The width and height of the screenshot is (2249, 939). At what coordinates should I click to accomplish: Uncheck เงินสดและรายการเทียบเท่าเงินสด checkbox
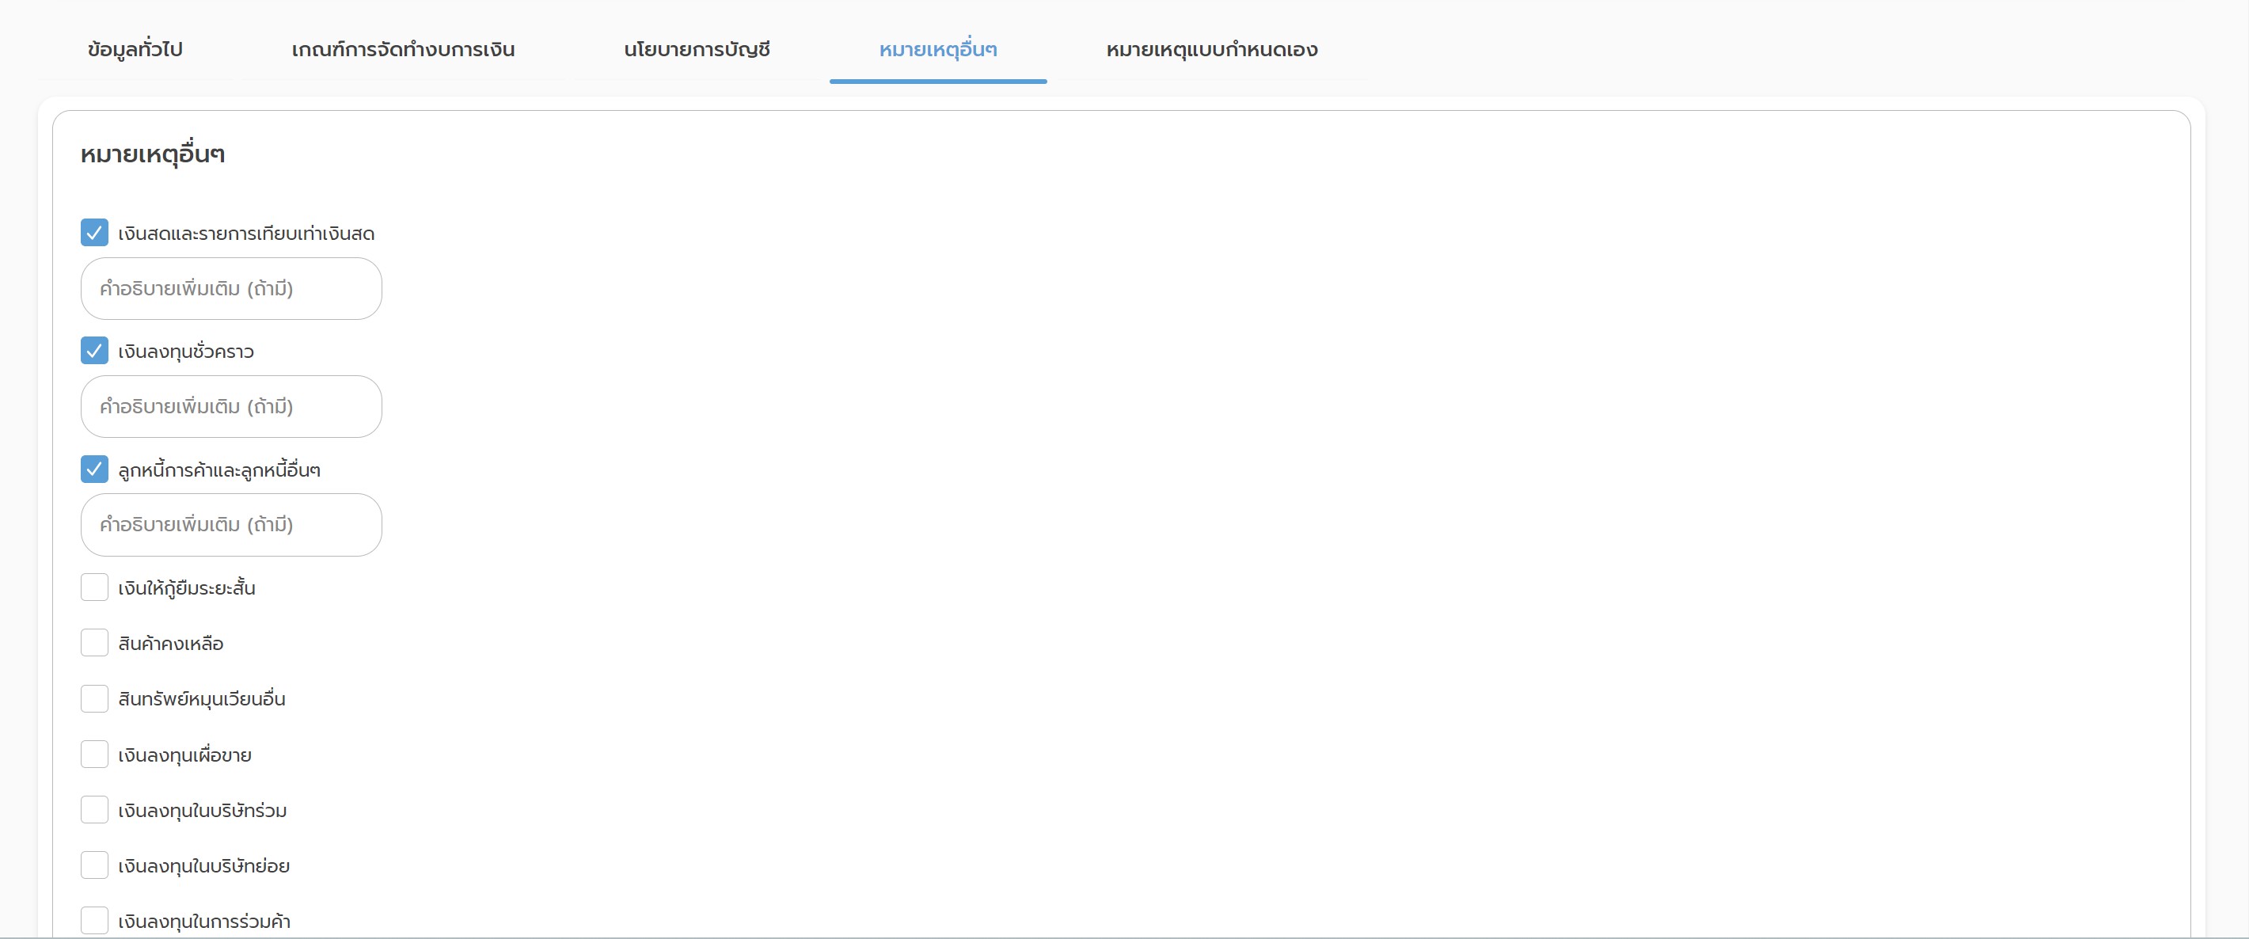pos(94,232)
